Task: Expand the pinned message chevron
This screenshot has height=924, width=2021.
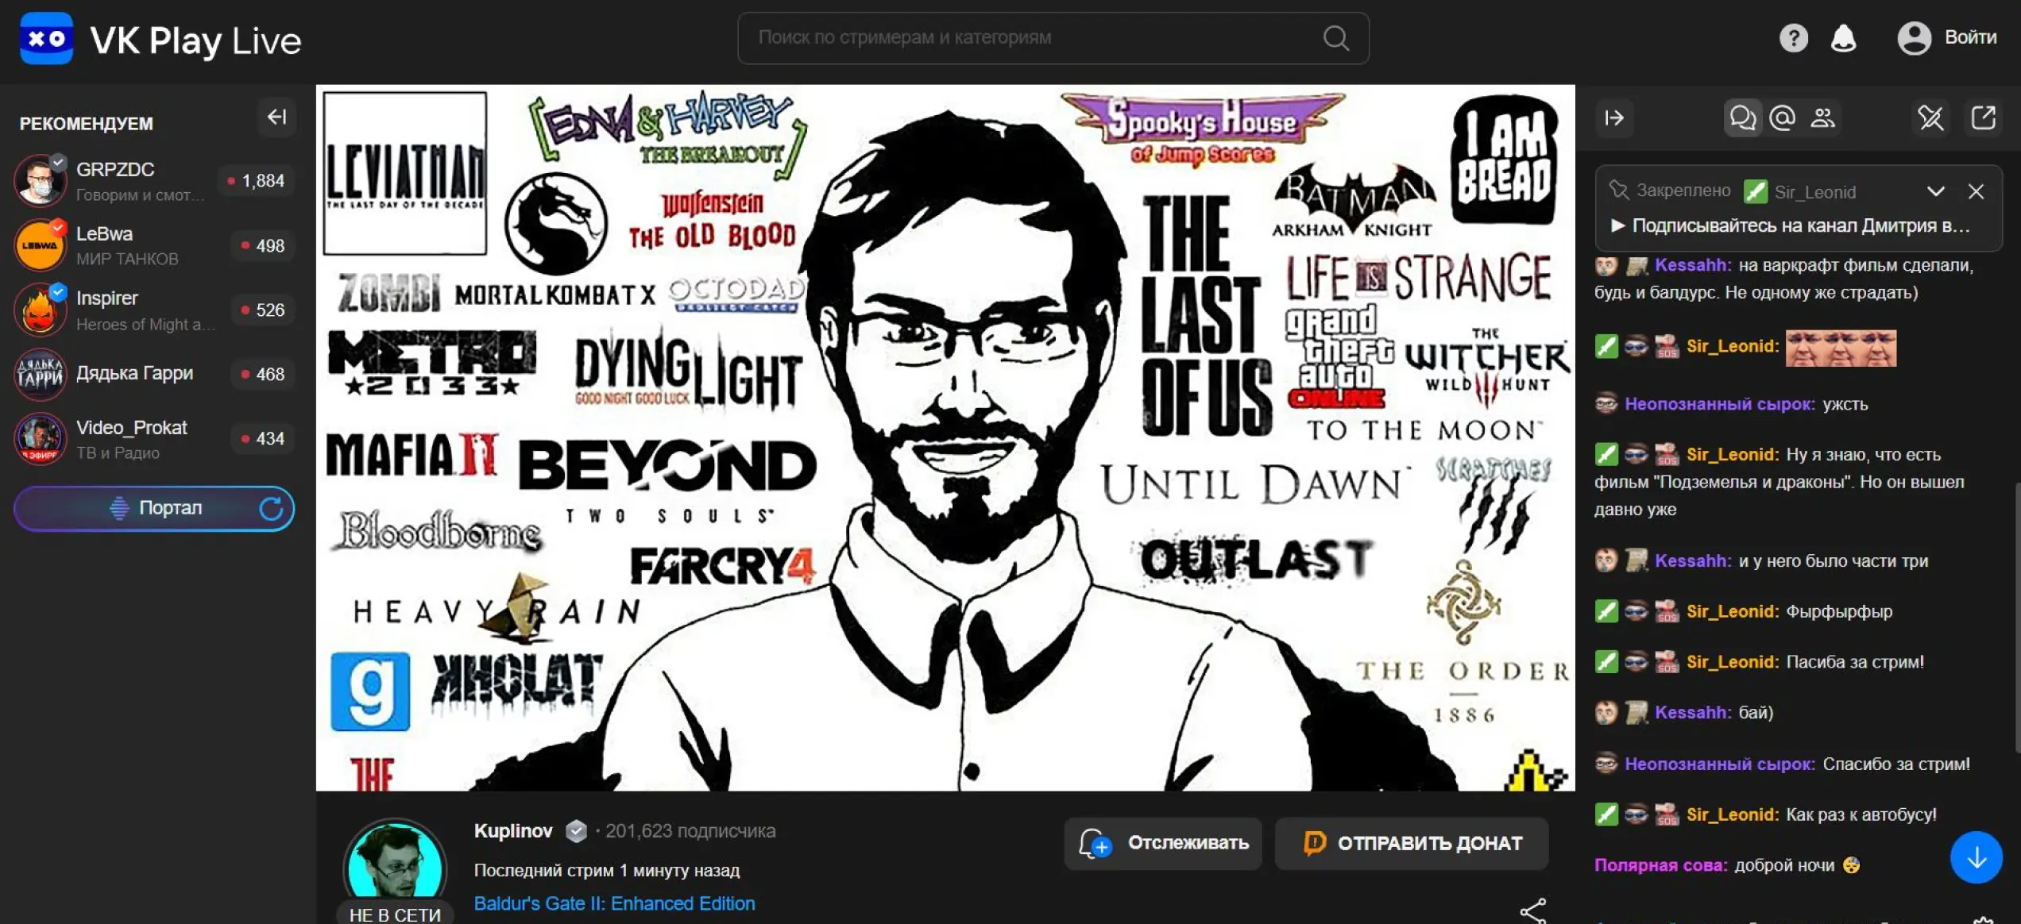Action: (x=1935, y=191)
